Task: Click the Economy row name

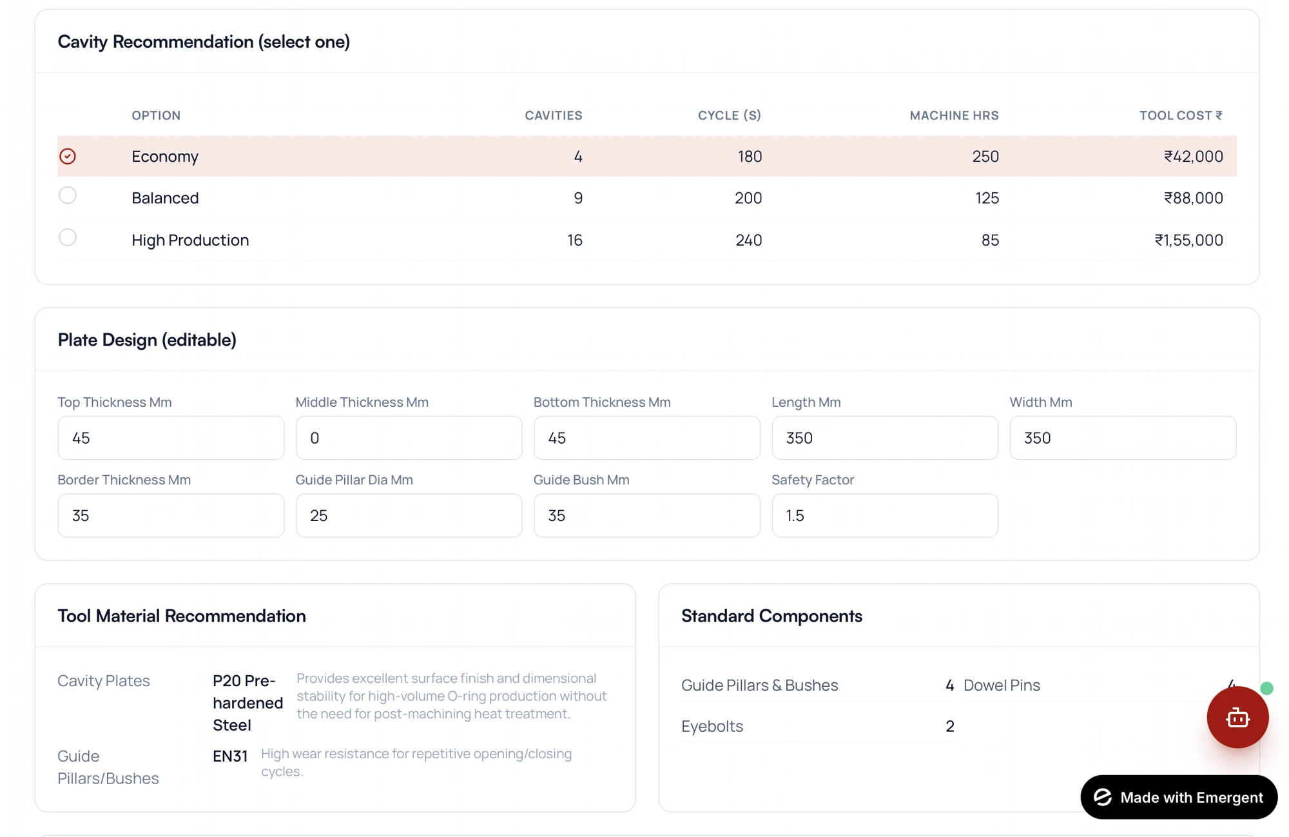Action: (x=165, y=156)
